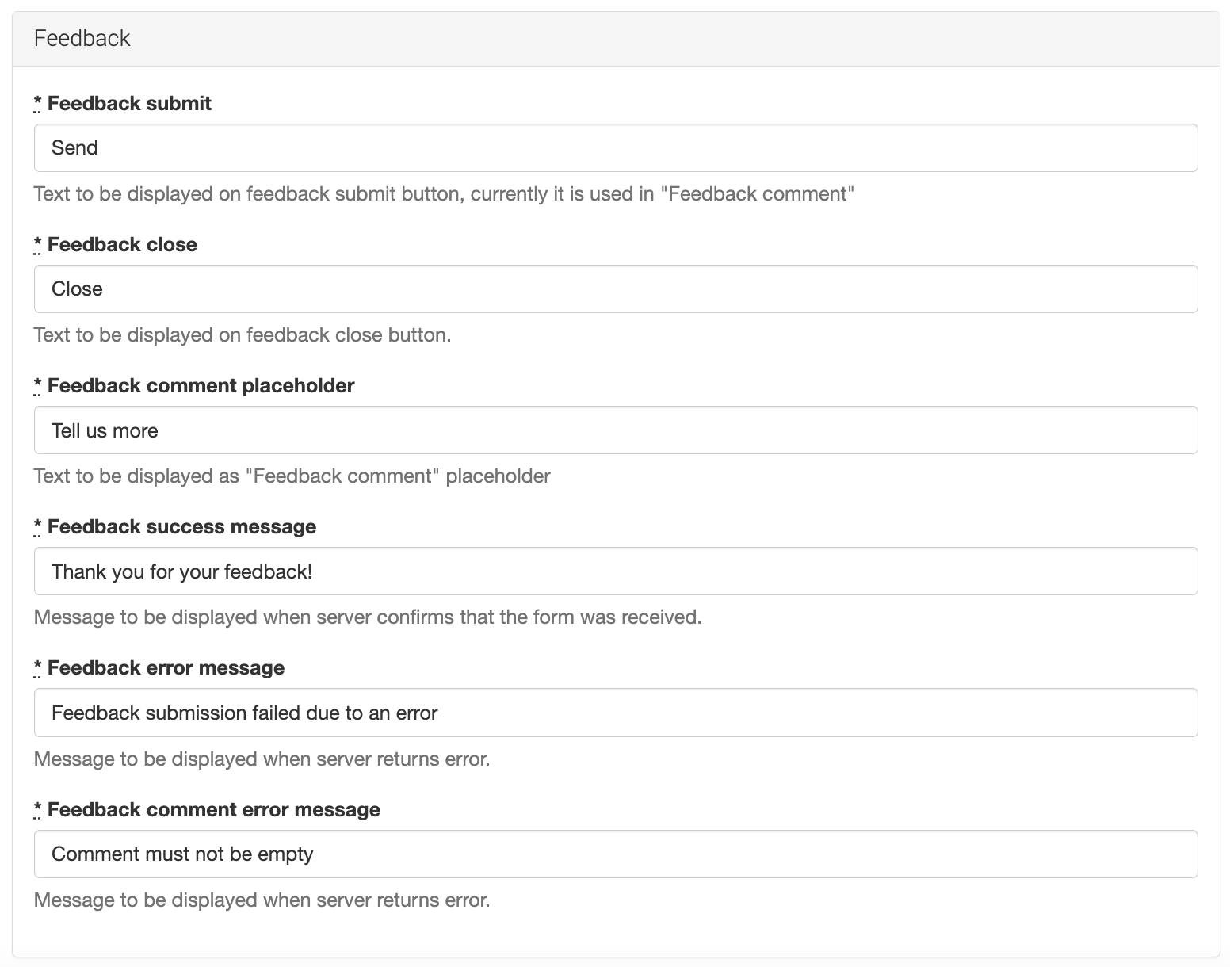Click the Feedback submit input field
This screenshot has height=967, width=1230.
(615, 148)
